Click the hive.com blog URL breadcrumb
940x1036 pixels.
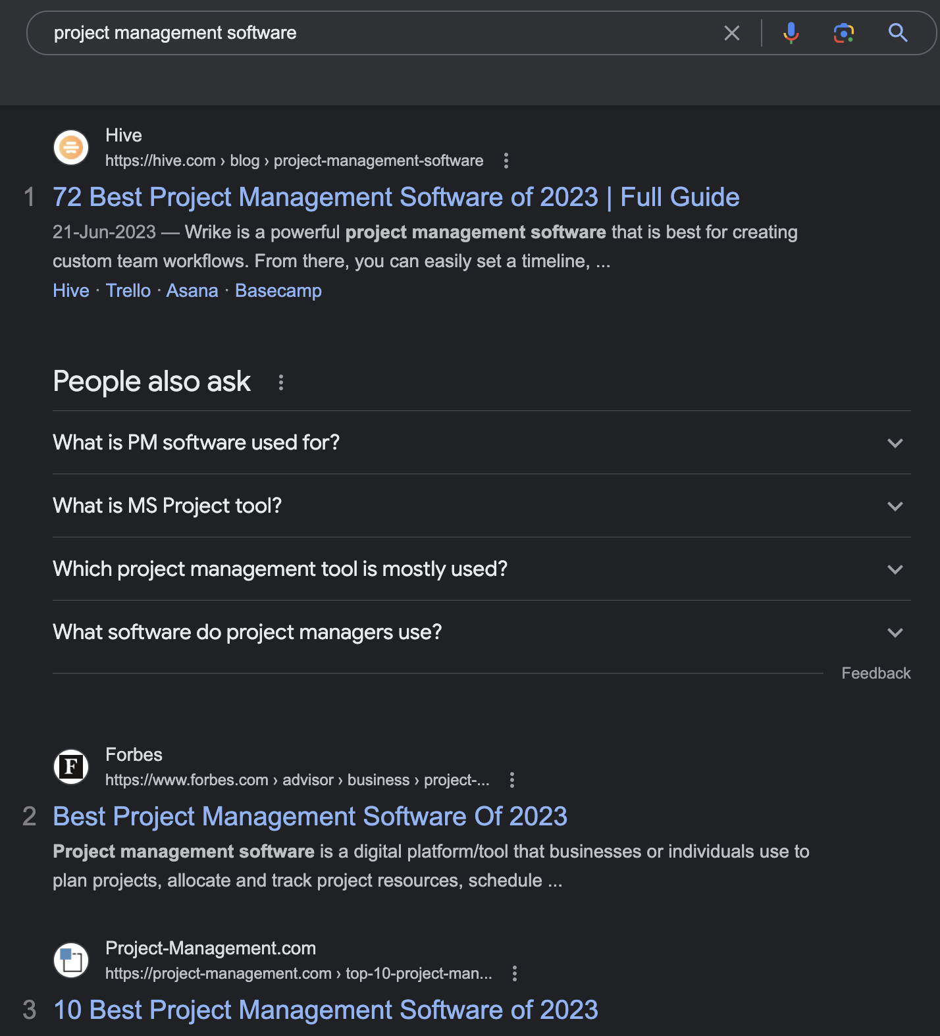click(294, 161)
